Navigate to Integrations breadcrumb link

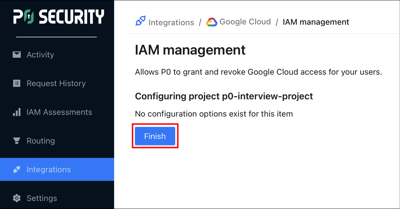[x=171, y=22]
